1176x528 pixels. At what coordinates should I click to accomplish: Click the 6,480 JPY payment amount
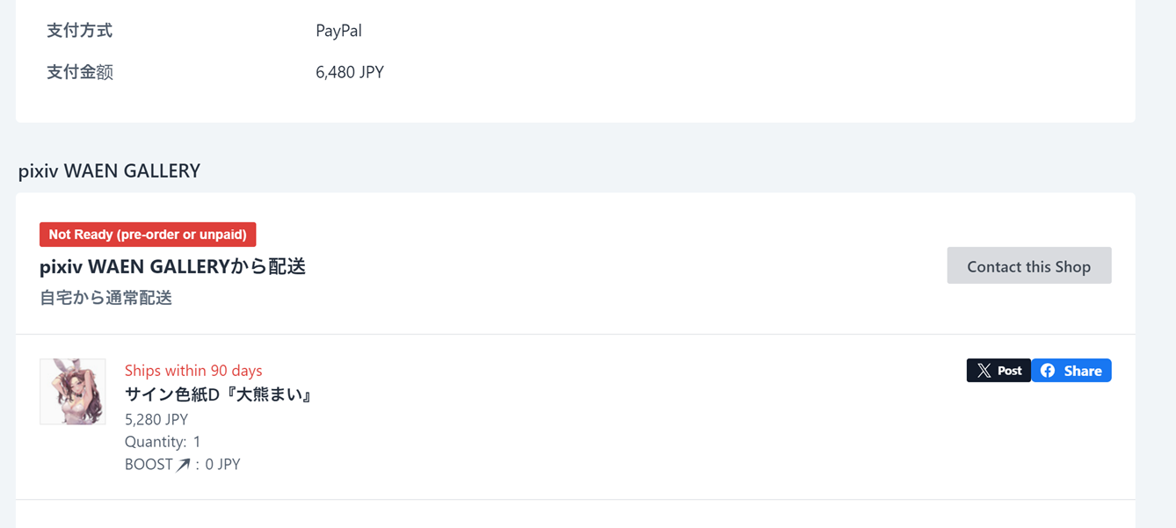click(x=350, y=72)
